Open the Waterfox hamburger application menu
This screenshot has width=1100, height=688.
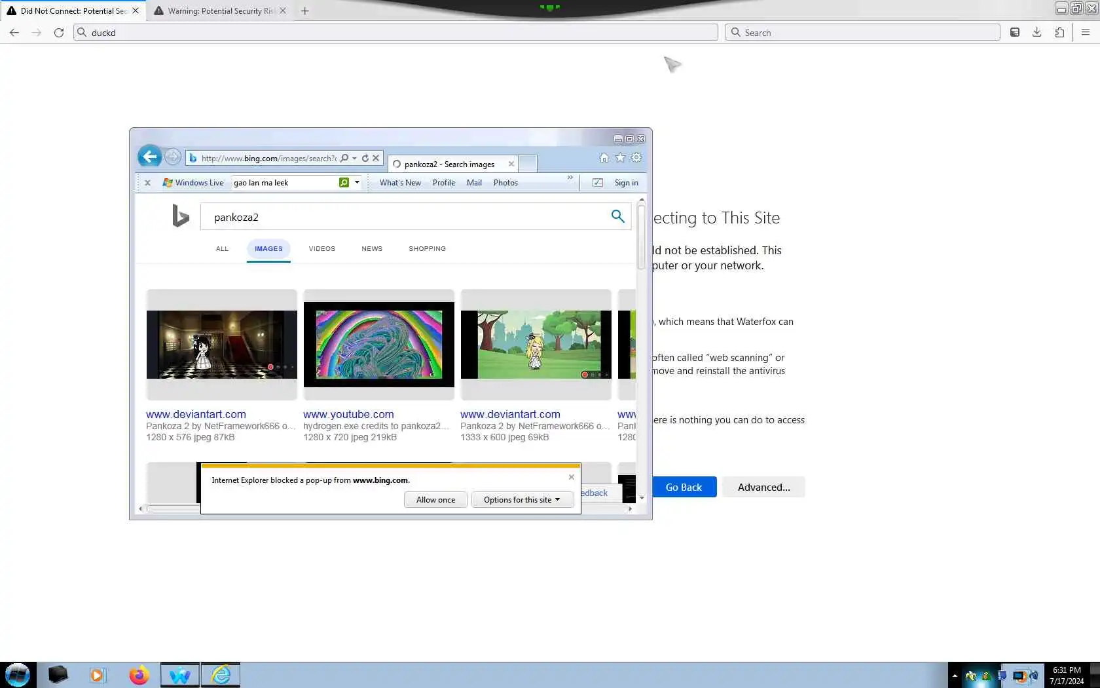1086,32
